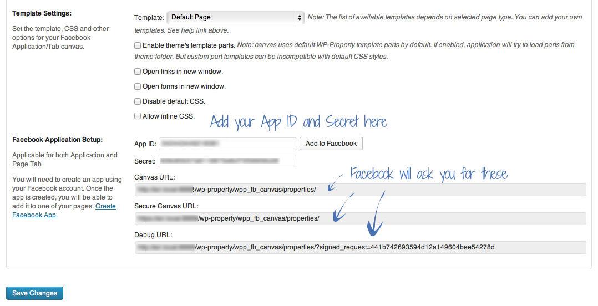Check Open links in new window
Viewport: 598px width, 306px height.
coord(138,72)
